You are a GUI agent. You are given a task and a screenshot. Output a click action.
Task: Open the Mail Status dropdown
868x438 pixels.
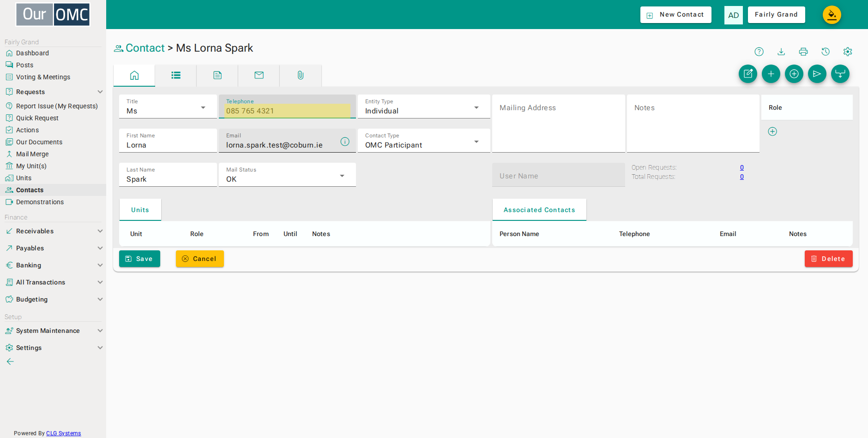click(287, 175)
